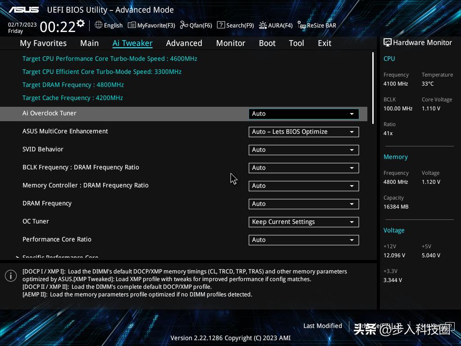Click the CPU heading in Hardware Monitor
Image resolution: width=461 pixels, height=346 pixels.
(389, 59)
